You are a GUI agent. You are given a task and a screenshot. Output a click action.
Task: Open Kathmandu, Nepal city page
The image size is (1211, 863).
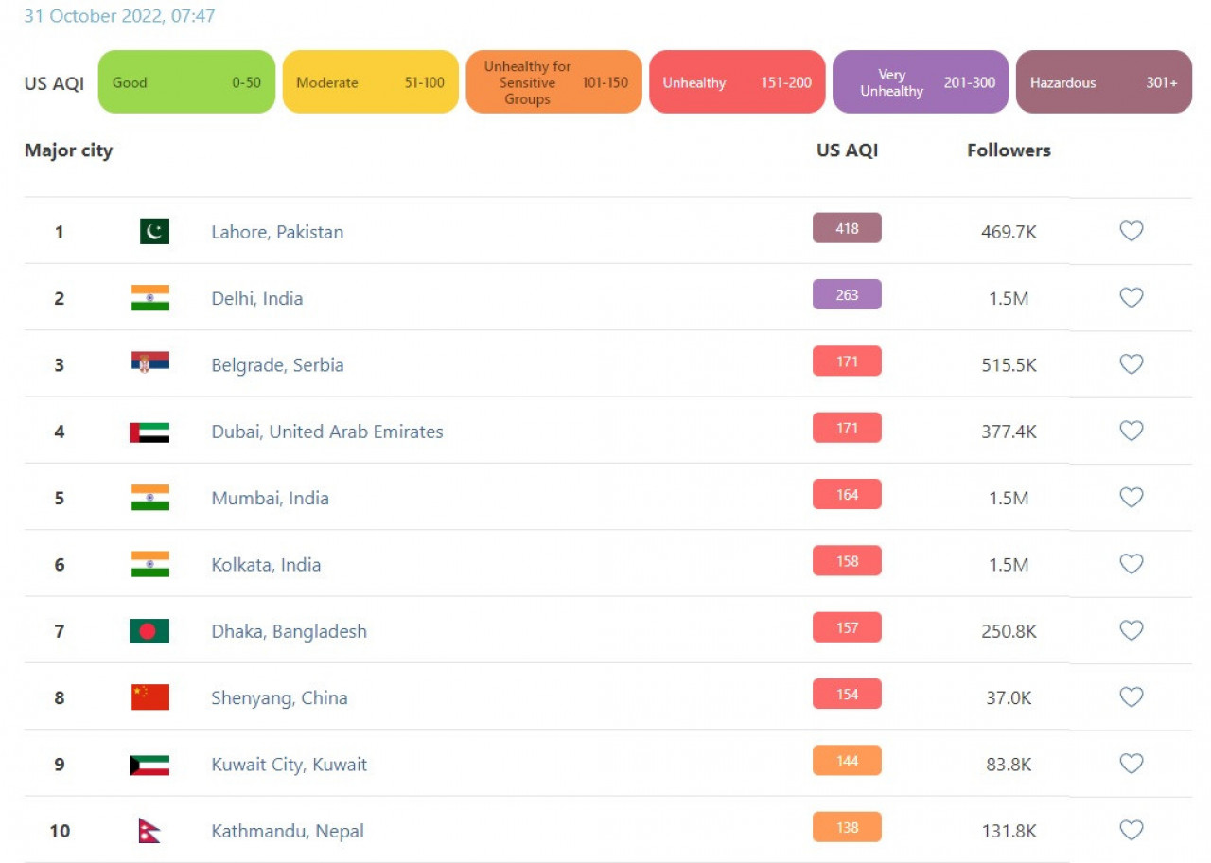click(x=287, y=831)
